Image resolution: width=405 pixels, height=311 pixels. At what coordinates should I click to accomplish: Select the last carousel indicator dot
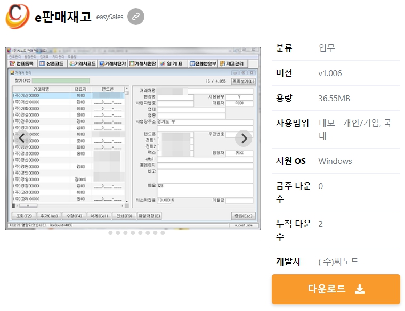tap(163, 233)
